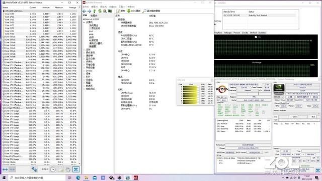Click the AIDA64 back navigation arrow
Image resolution: width=322 pixels, height=181 pixels.
[84, 11]
